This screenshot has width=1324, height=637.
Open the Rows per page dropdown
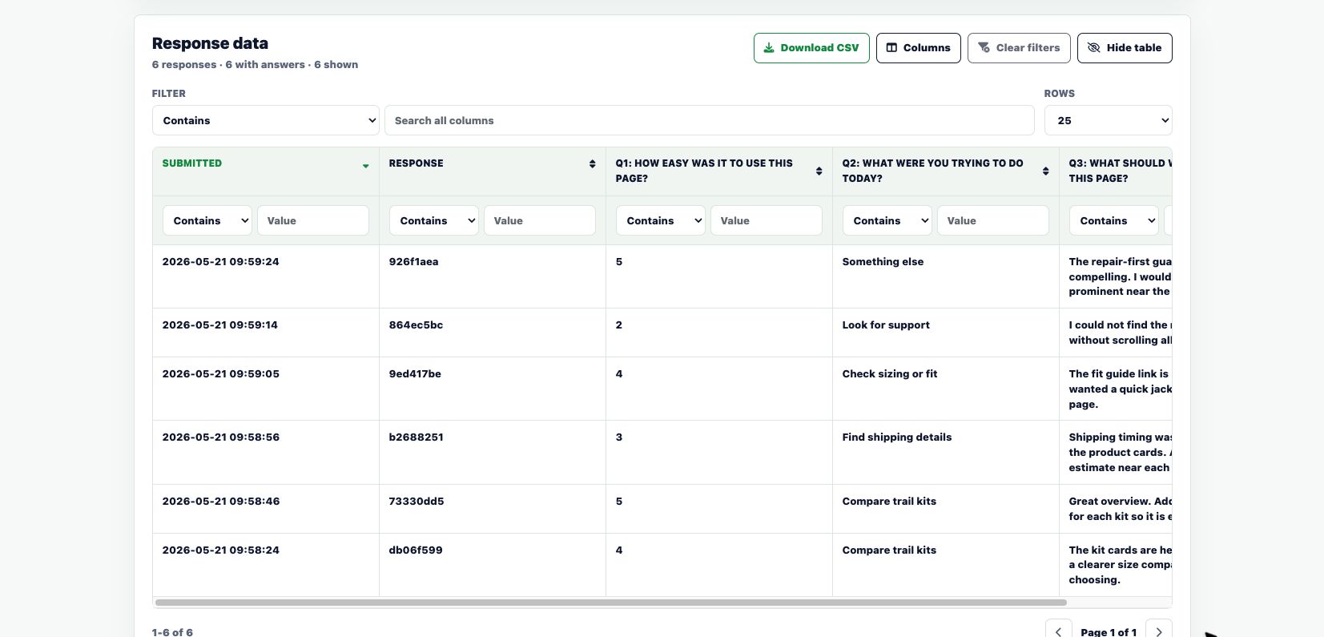(1108, 120)
